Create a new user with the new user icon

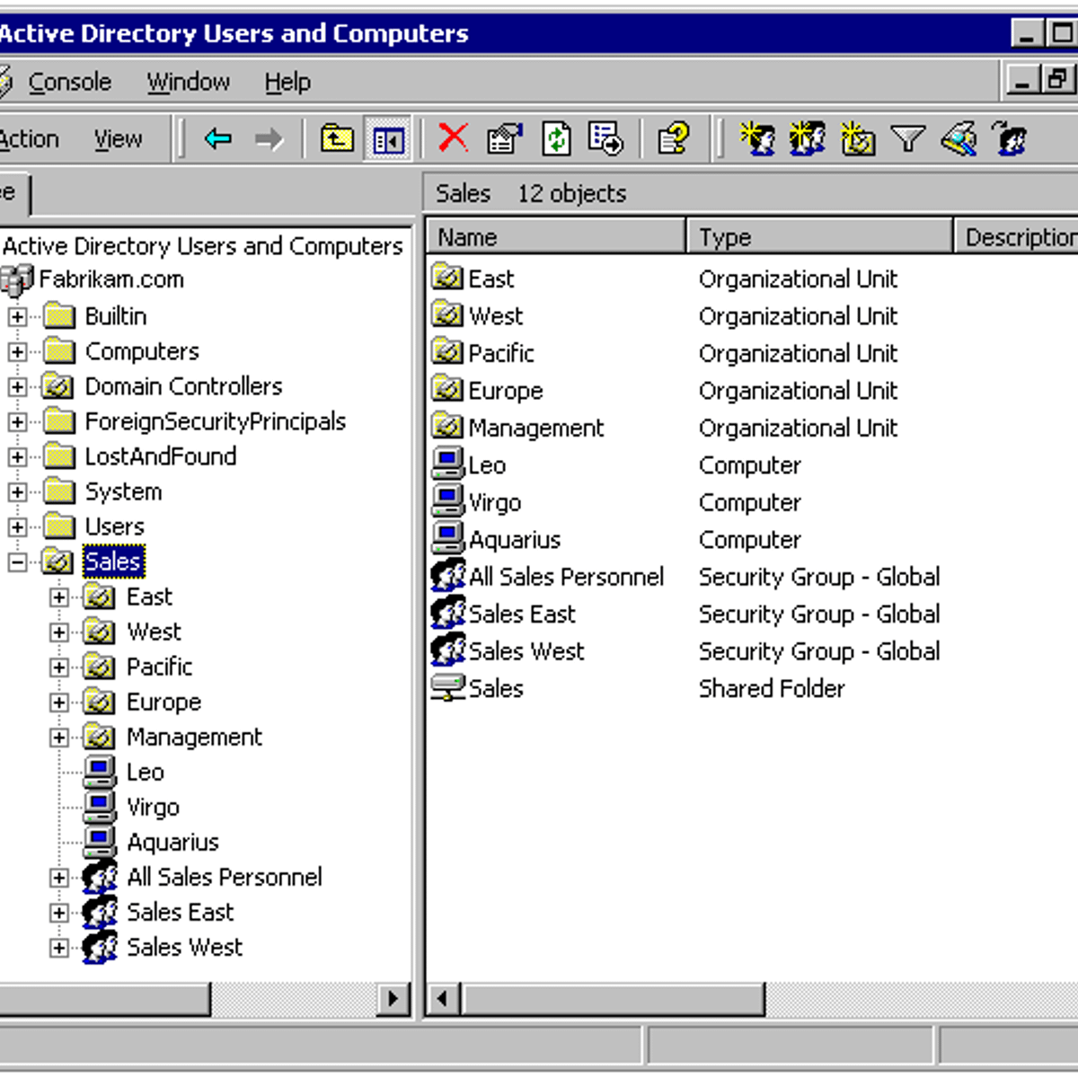(759, 139)
